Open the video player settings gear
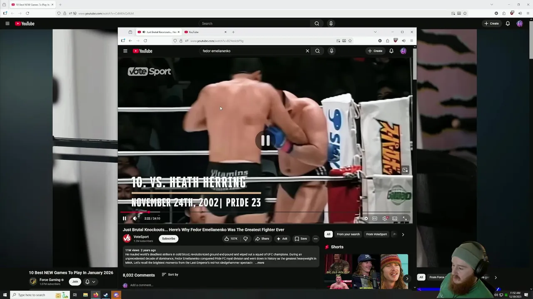The width and height of the screenshot is (533, 299). point(385,218)
